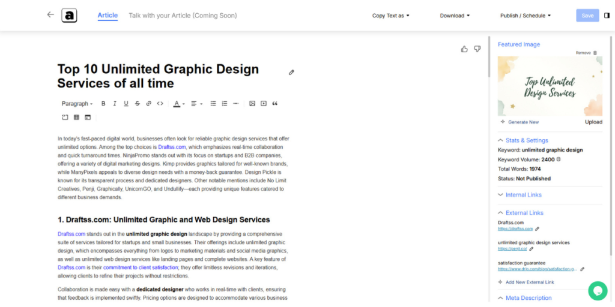The image size is (615, 307).
Task: Open the Copy Text as dropdown
Action: [390, 16]
